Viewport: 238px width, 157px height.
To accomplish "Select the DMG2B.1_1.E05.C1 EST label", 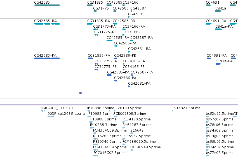I will click(x=57, y=108).
